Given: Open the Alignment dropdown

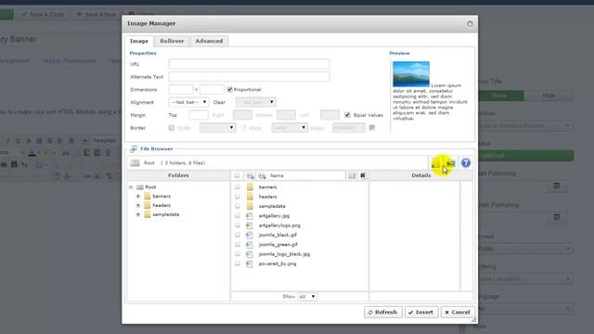Looking at the screenshot, I should click(188, 102).
